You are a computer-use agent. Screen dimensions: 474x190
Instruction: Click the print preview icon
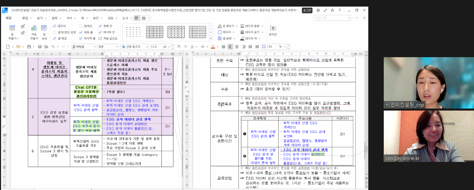click(46, 47)
